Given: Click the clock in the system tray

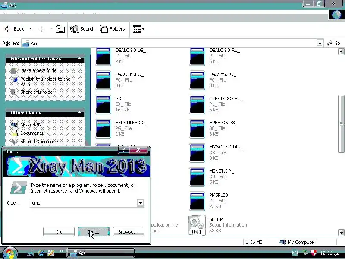Looking at the screenshot, I should (x=329, y=253).
